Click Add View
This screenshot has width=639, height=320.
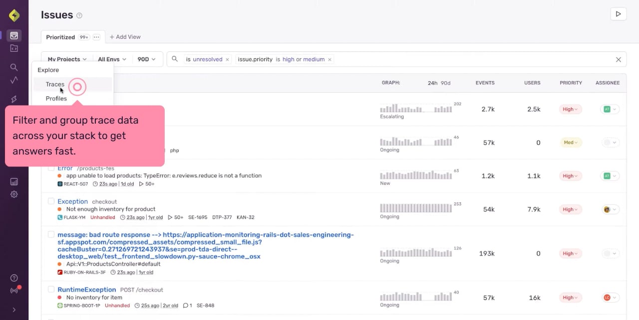pos(125,37)
